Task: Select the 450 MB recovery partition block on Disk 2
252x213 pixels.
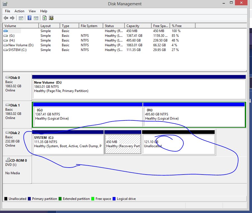Action: [123, 142]
